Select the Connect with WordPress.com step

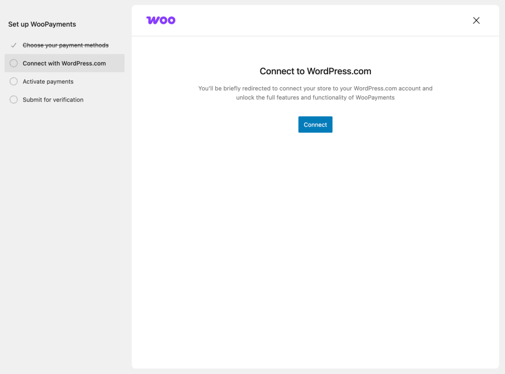(63, 63)
